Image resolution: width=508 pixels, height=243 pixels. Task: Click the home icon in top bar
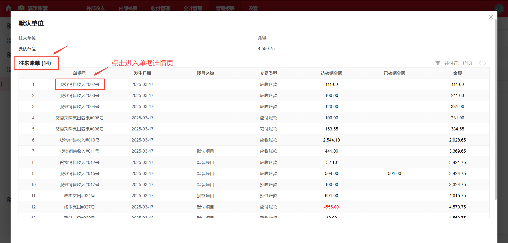point(9,8)
